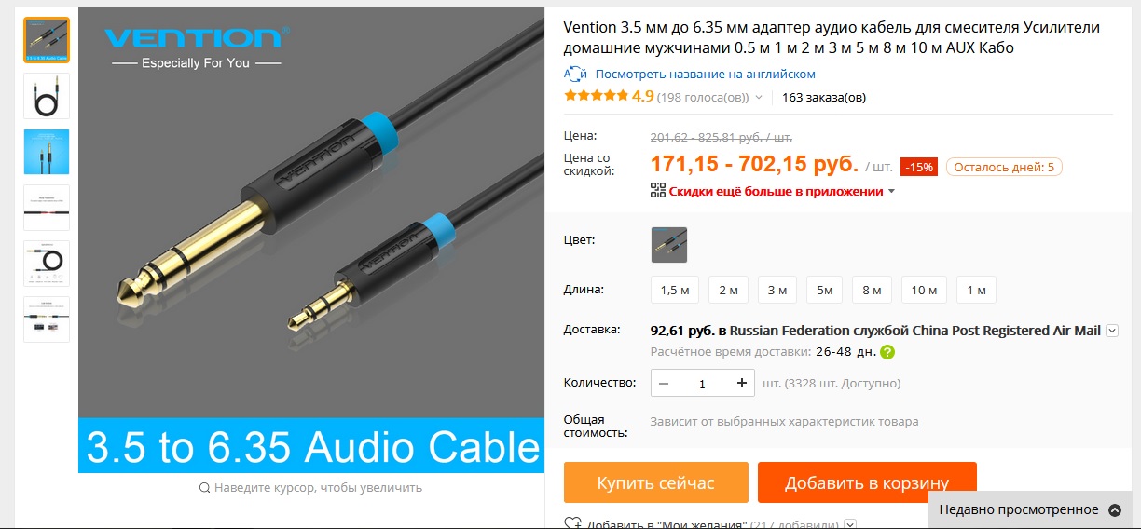Choose the 10 м cable length
The image size is (1141, 529).
point(924,290)
